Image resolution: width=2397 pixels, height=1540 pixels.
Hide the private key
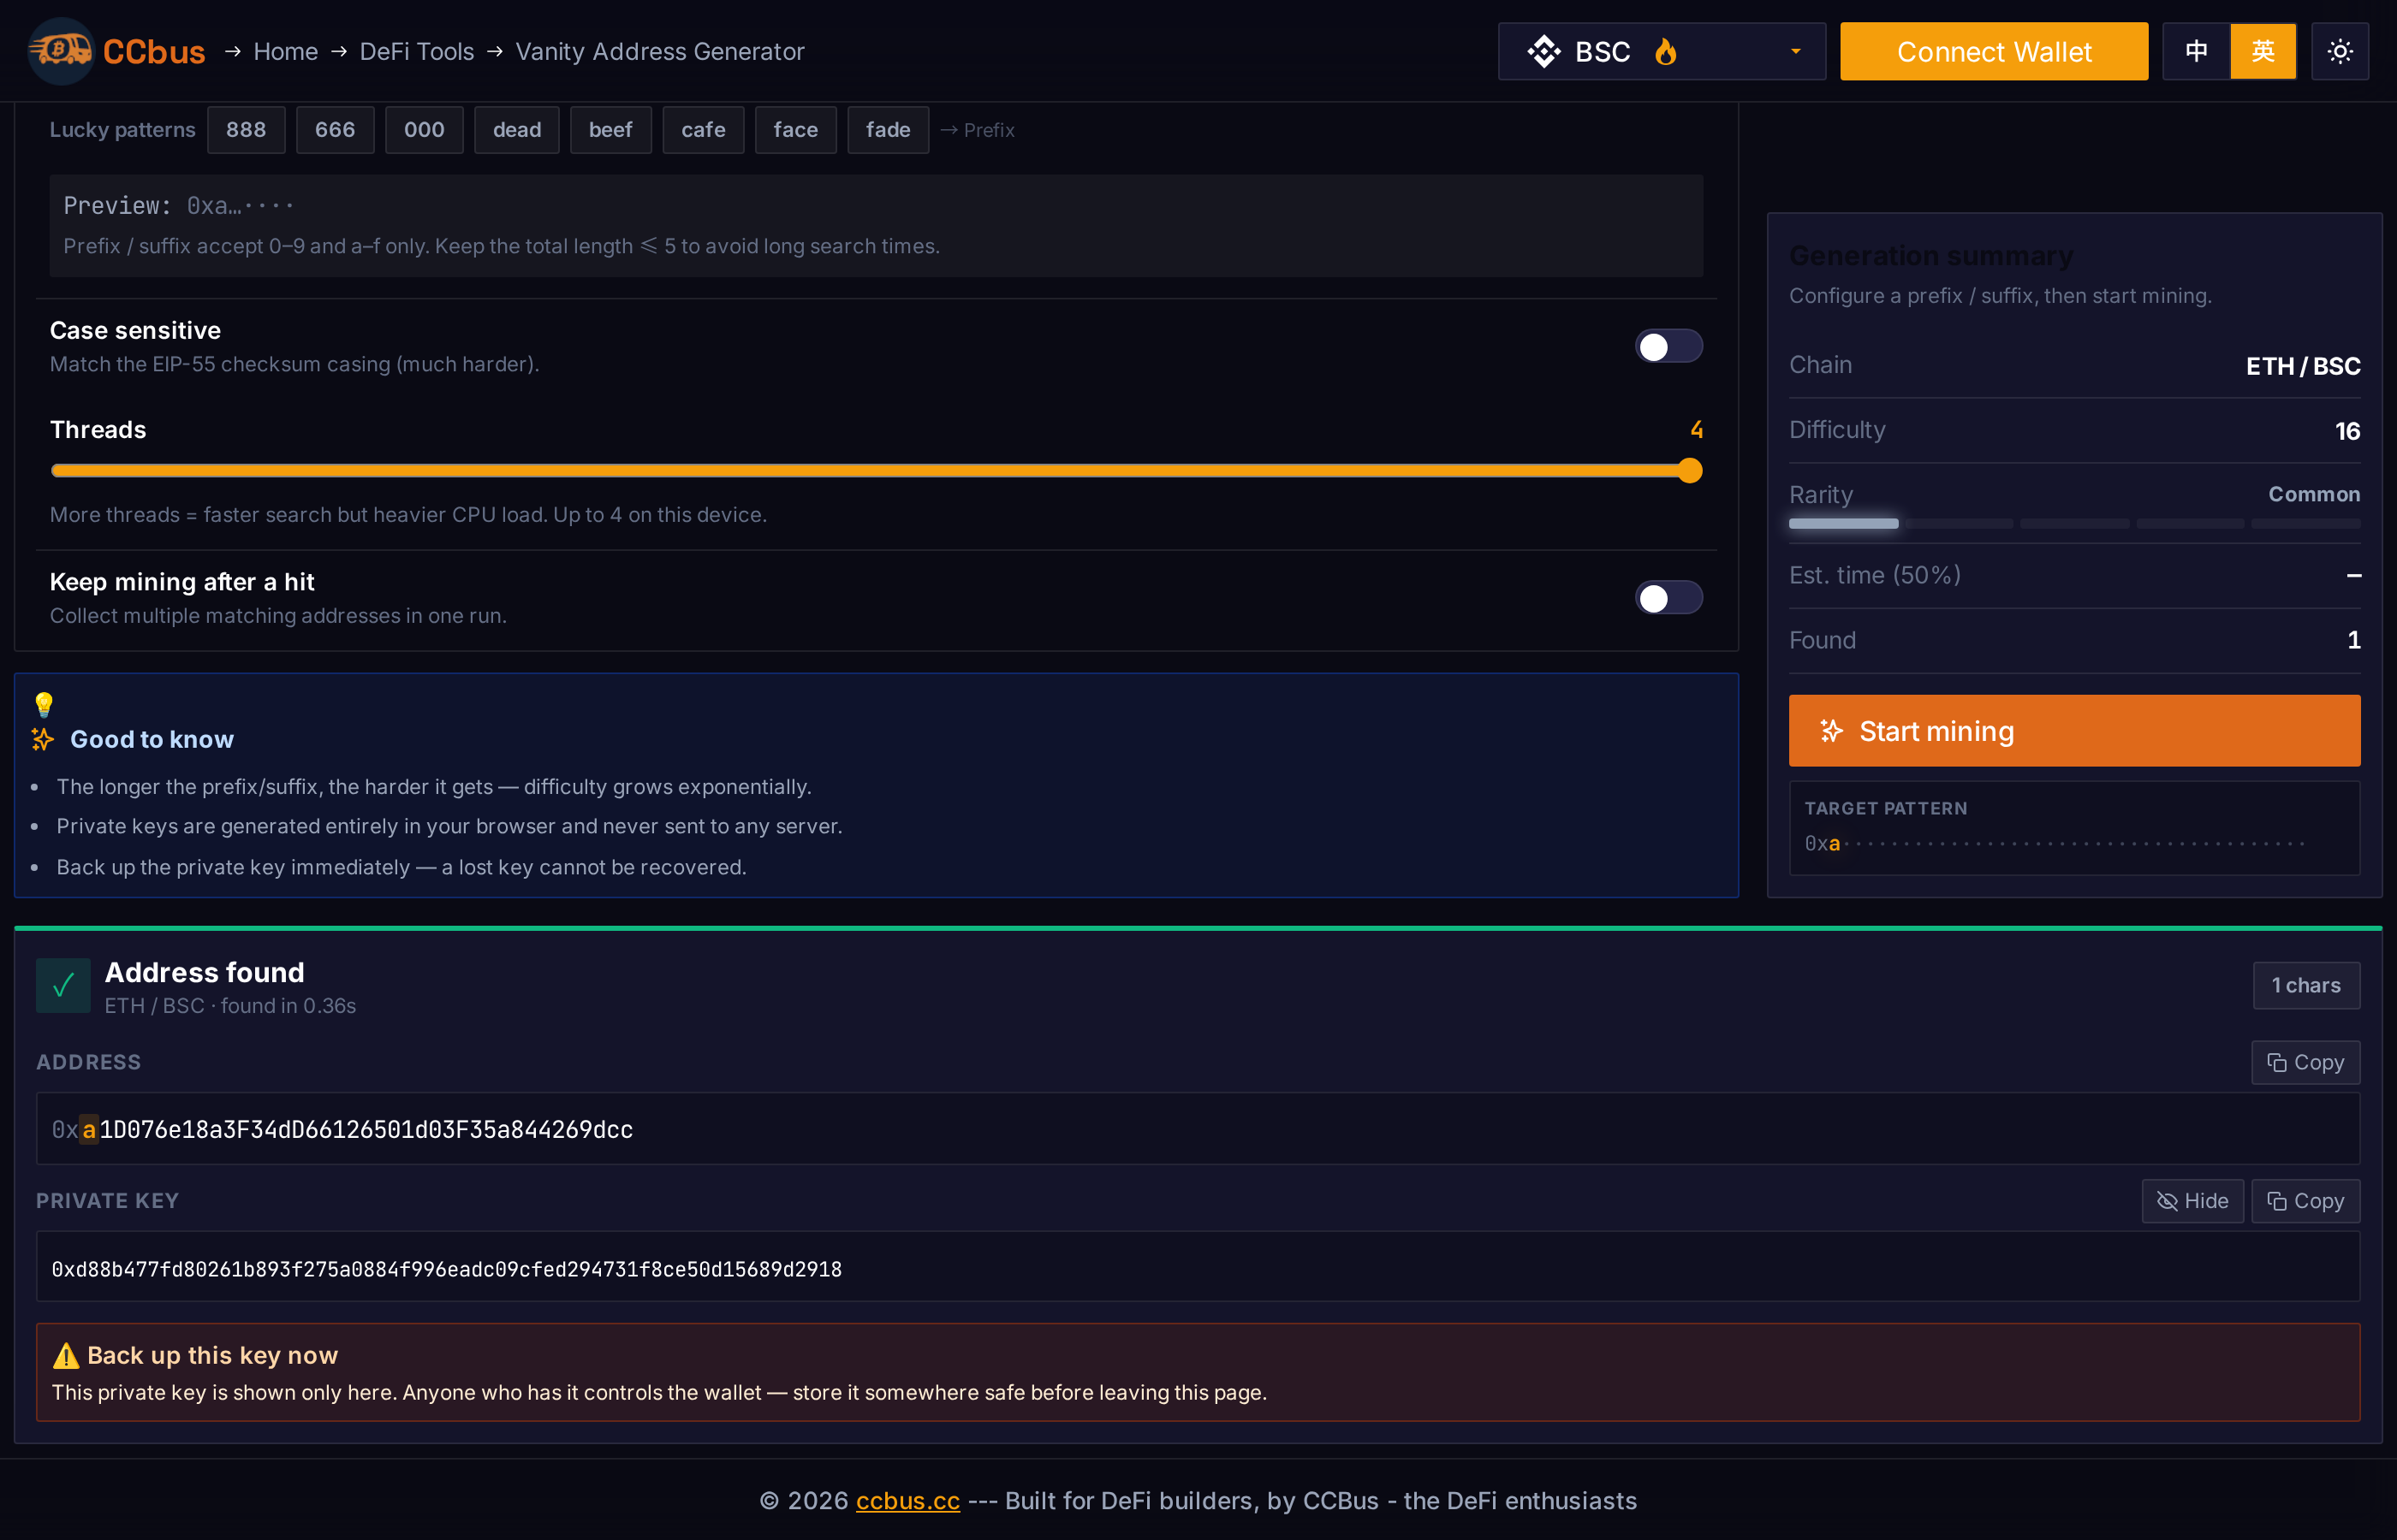click(2192, 1201)
